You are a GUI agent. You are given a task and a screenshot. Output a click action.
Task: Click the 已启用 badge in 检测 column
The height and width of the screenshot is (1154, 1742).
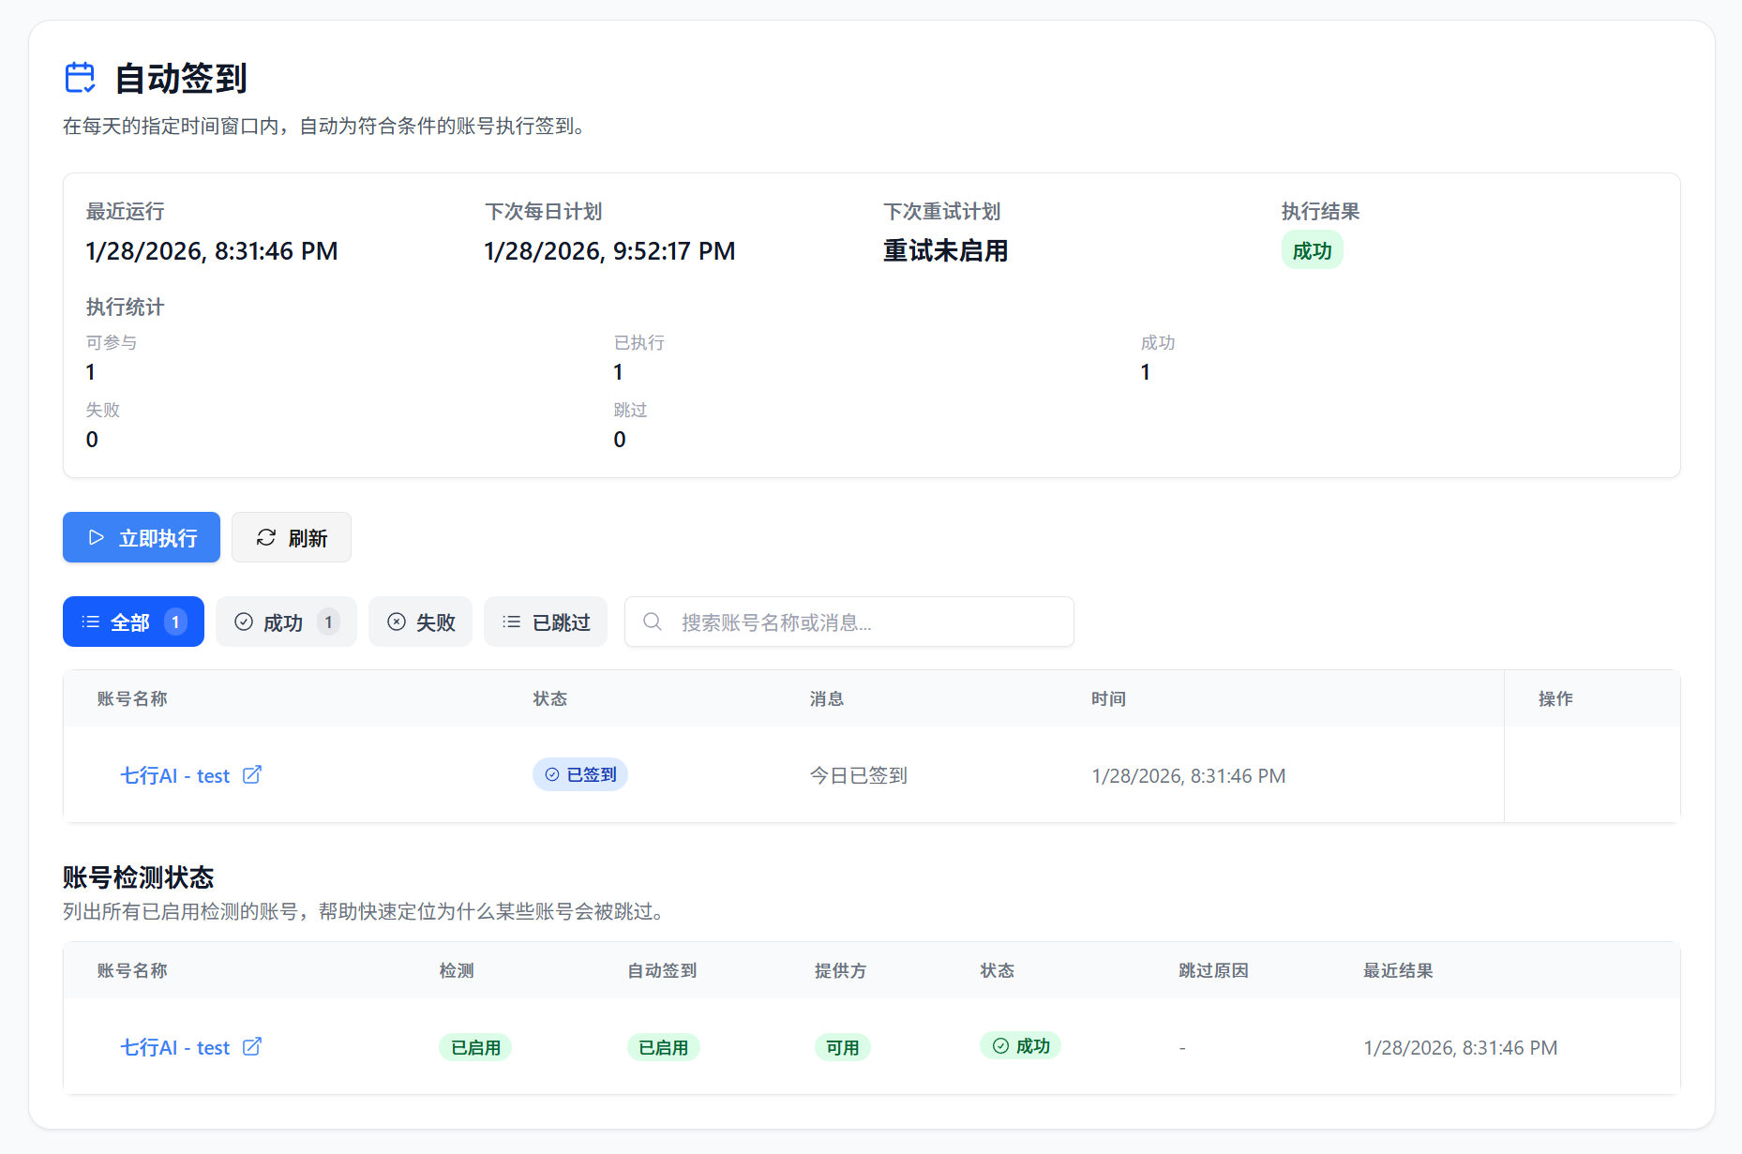(x=475, y=1047)
